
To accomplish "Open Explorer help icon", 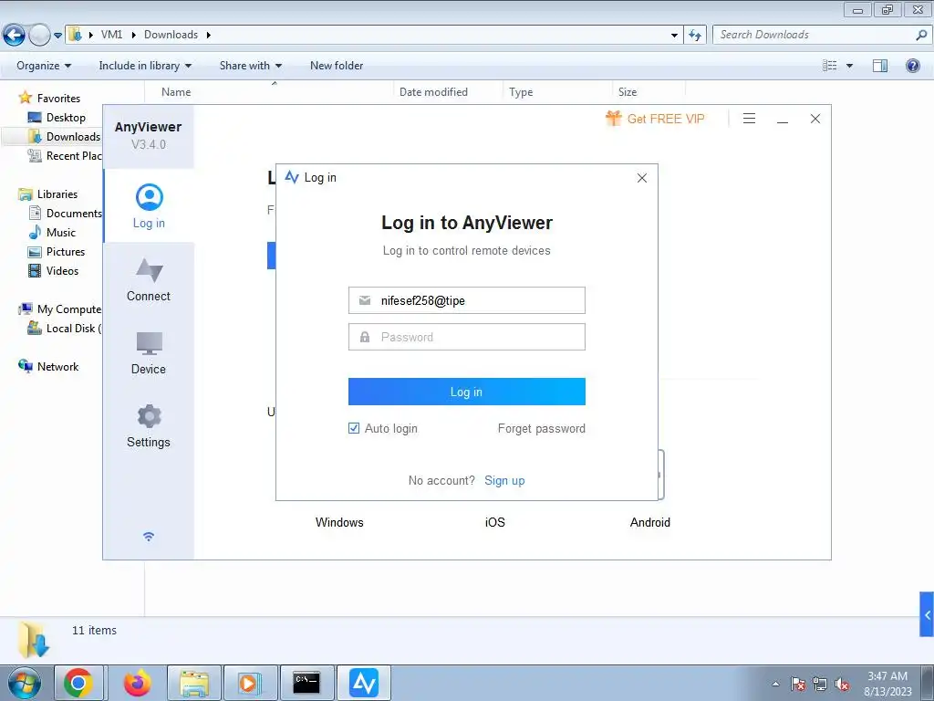I will tap(912, 66).
